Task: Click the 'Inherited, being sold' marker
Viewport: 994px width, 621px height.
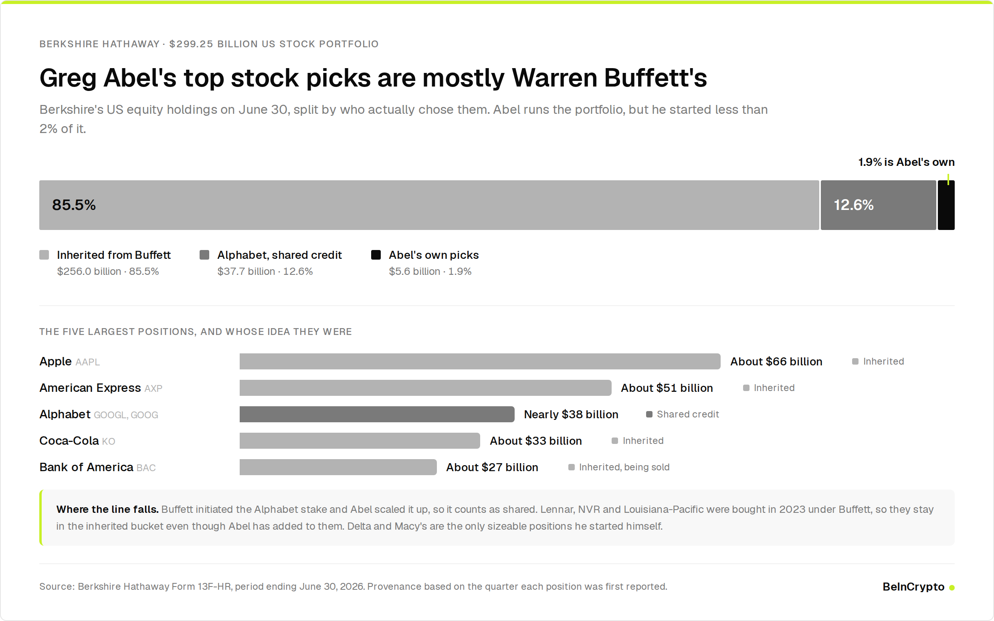Action: [x=571, y=467]
